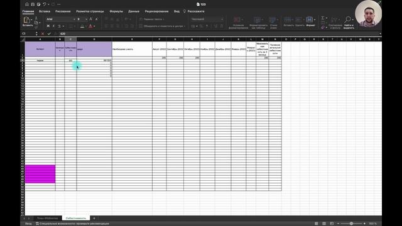Click the zoom out minus button
Image resolution: width=402 pixels, height=226 pixels.
pyautogui.click(x=338, y=223)
